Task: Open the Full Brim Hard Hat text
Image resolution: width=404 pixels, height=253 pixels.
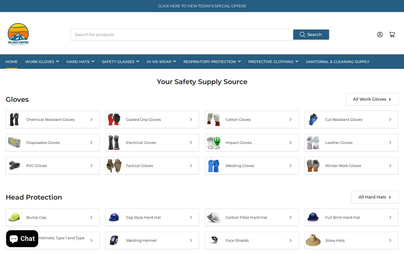Action: point(343,217)
